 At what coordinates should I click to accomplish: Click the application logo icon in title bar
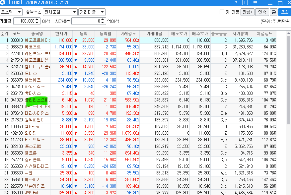(3, 2)
